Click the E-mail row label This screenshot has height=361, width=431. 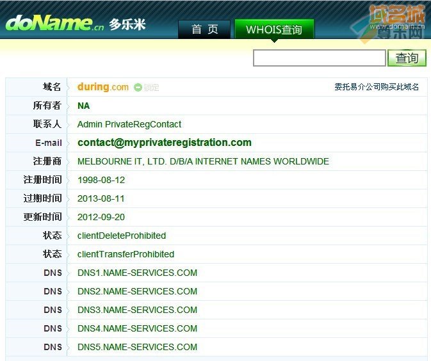[x=49, y=143]
